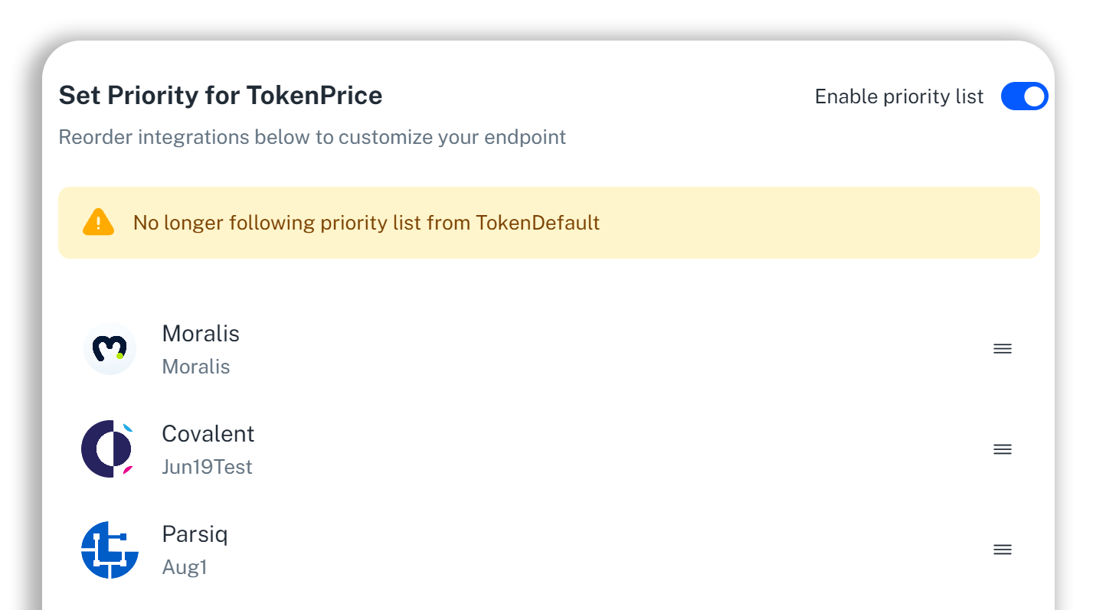Click the 'Set Priority for TokenPrice' heading
Image resolution: width=1093 pixels, height=610 pixels.
221,96
